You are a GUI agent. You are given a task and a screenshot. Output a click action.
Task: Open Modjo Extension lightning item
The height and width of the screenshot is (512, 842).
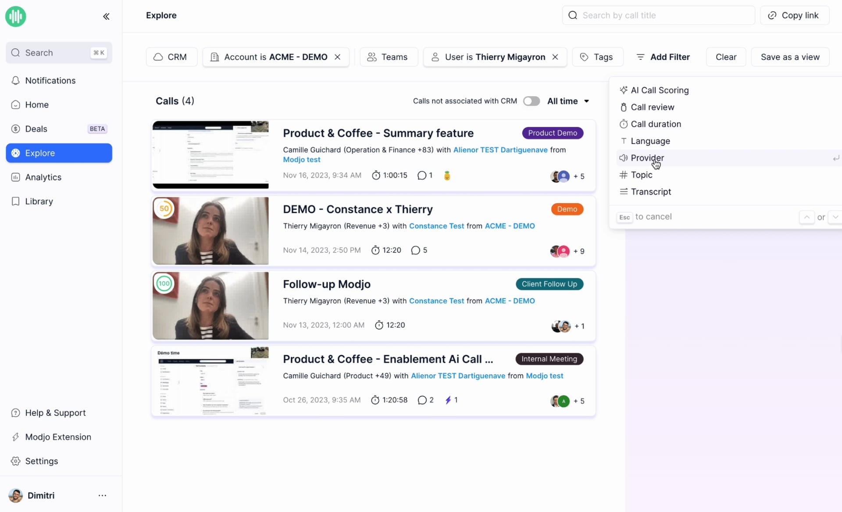59,437
